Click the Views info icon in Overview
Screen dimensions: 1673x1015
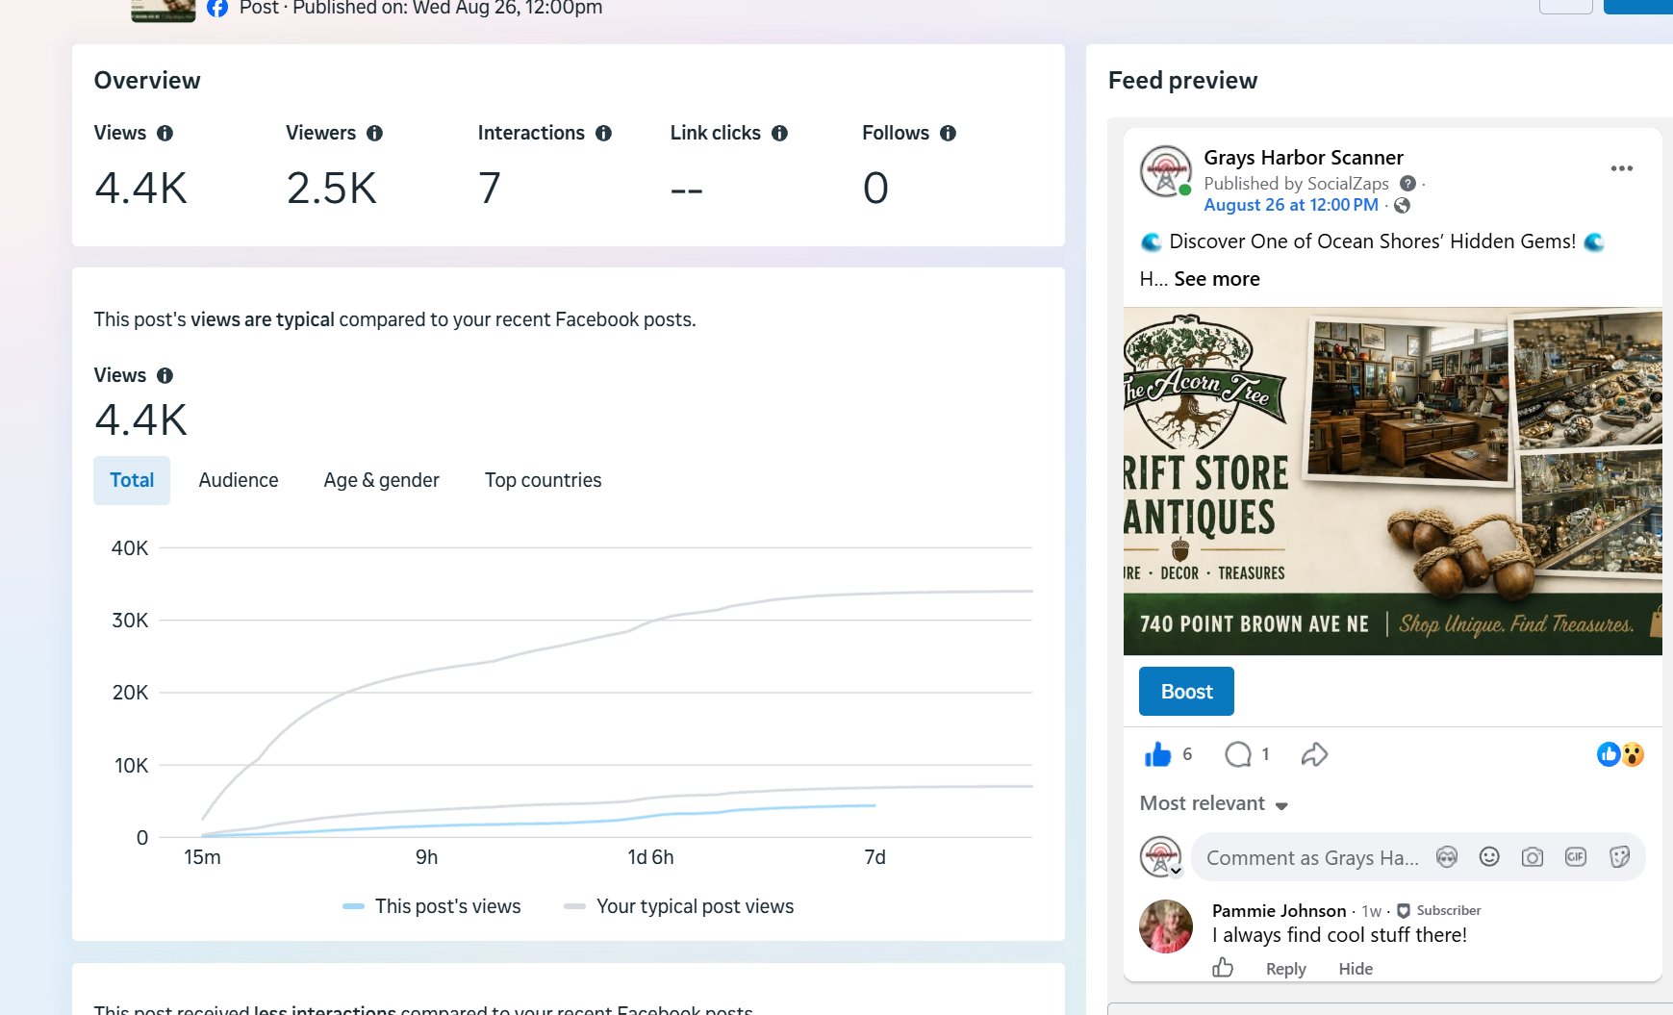(x=165, y=134)
